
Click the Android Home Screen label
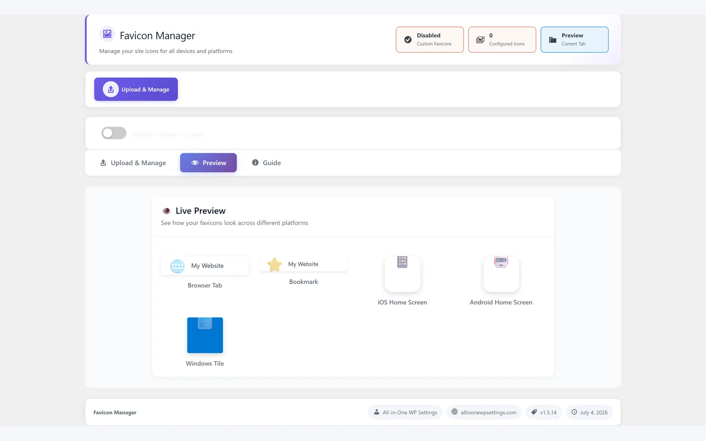[501, 303]
